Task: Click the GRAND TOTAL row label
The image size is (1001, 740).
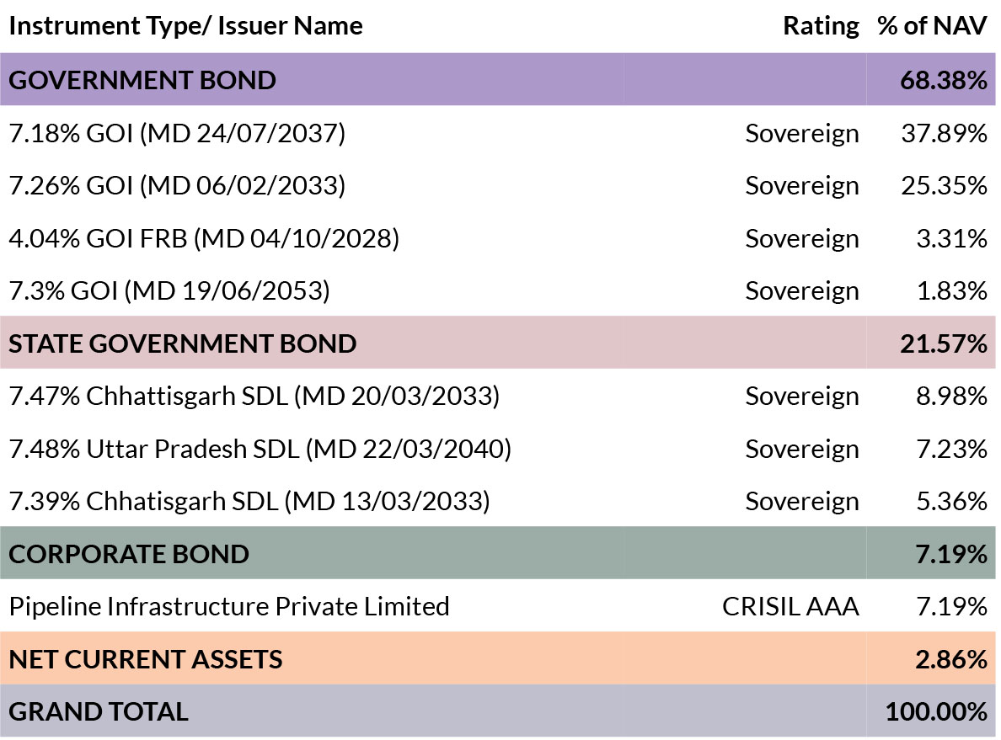Action: pyautogui.click(x=99, y=712)
